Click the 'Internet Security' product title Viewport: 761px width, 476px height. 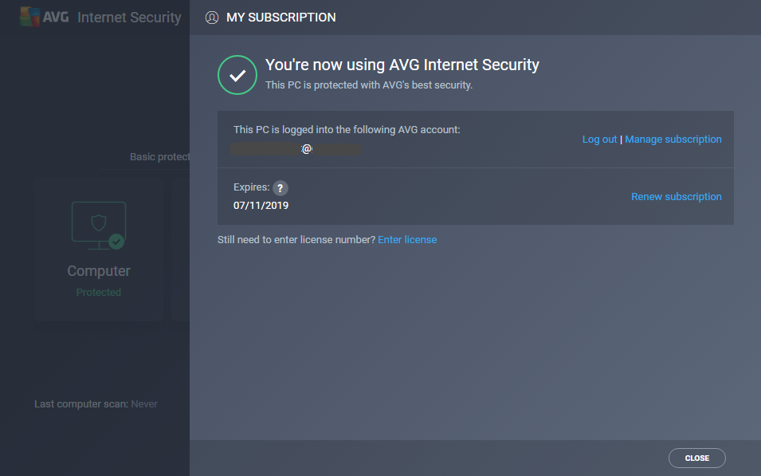(x=129, y=18)
